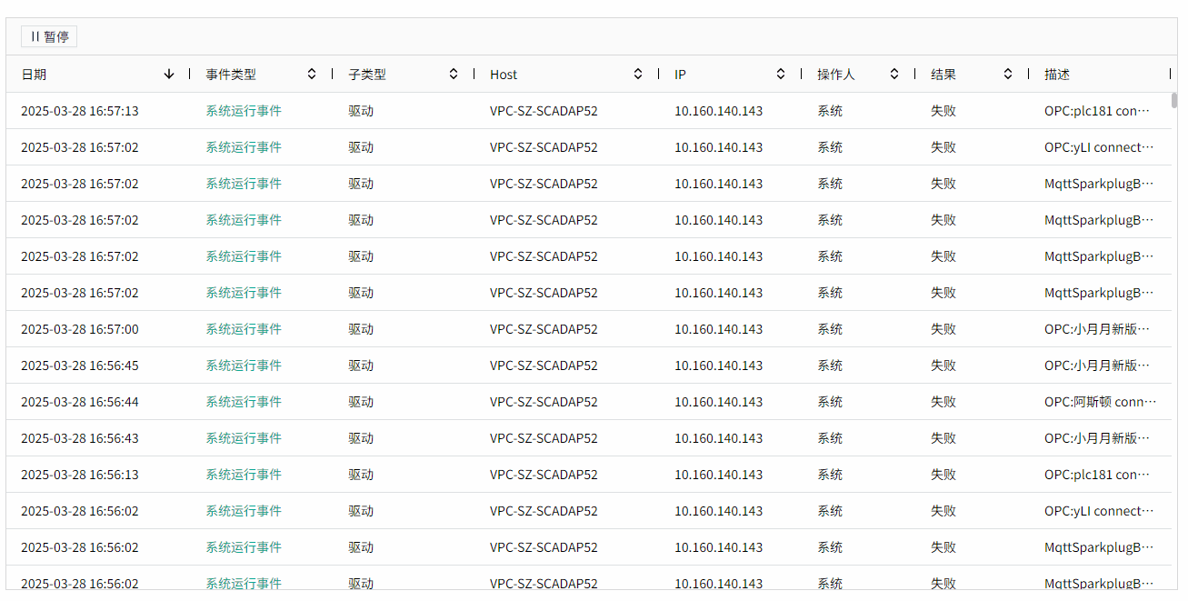1188x601 pixels.
Task: Click the 描述 column header
Action: click(x=1057, y=75)
